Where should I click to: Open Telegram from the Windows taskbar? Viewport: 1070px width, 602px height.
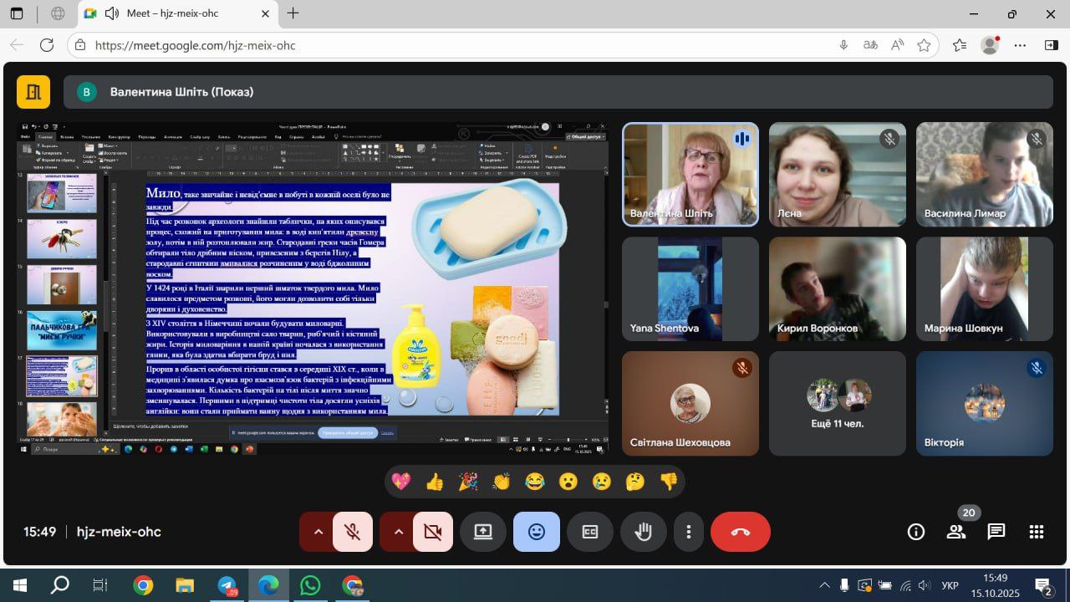pos(227,585)
